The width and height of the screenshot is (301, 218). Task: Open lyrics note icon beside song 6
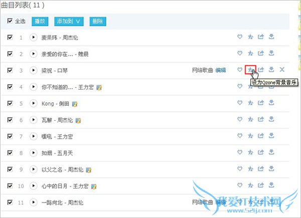click(x=78, y=121)
